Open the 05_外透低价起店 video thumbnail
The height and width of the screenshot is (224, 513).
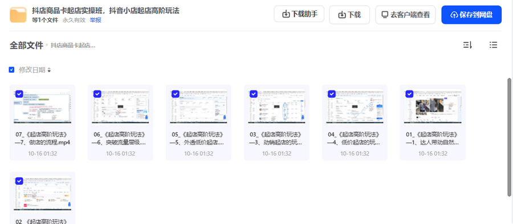(198, 106)
